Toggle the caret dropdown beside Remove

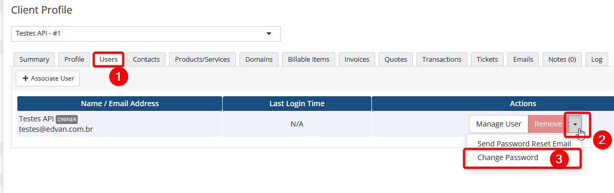[x=575, y=124]
